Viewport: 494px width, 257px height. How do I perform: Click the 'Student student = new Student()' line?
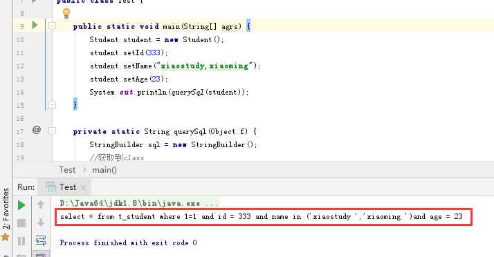pos(156,39)
